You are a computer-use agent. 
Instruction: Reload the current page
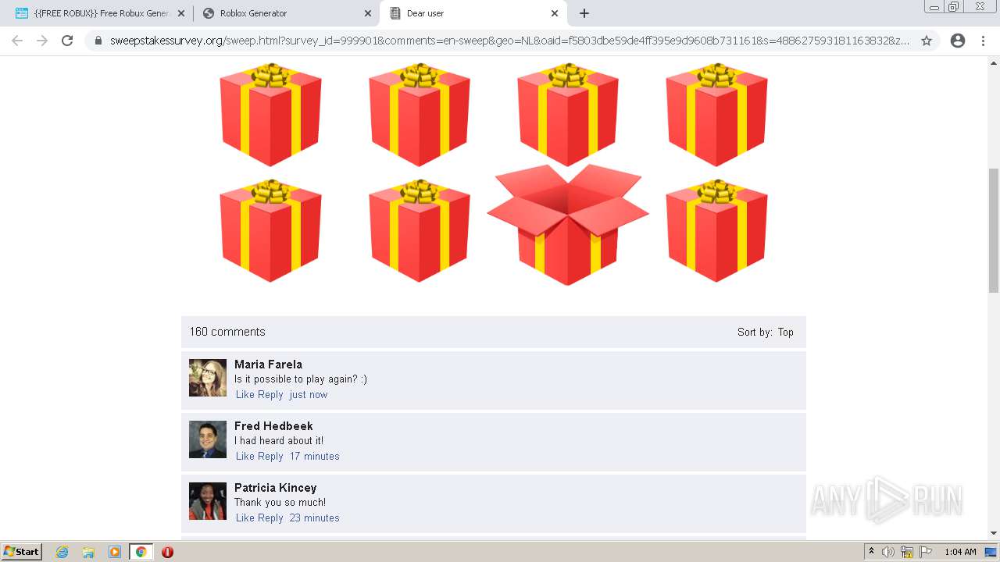67,41
